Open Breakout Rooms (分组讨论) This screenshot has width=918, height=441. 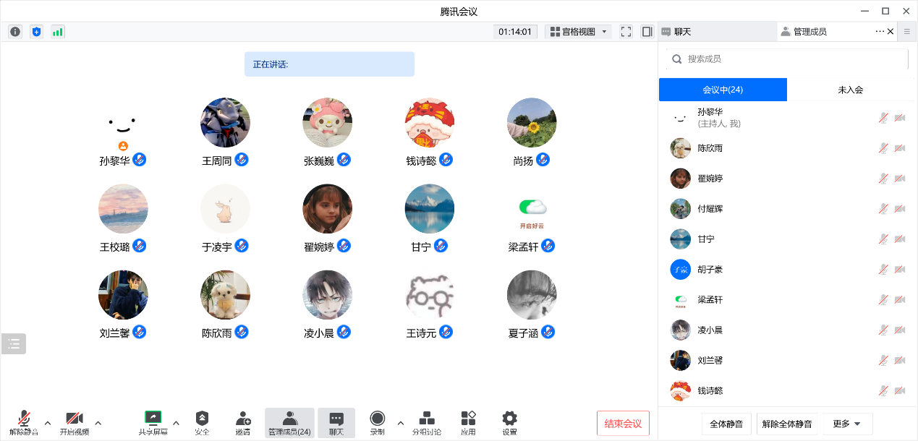pyautogui.click(x=427, y=419)
